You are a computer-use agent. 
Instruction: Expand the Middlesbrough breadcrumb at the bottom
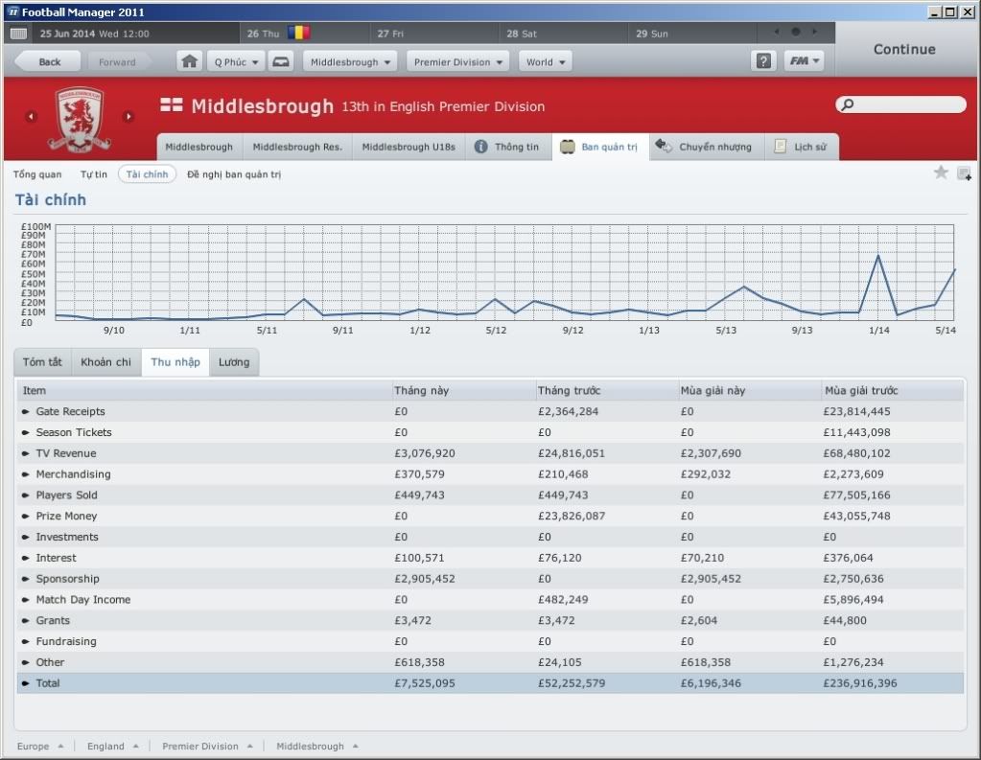pos(317,746)
